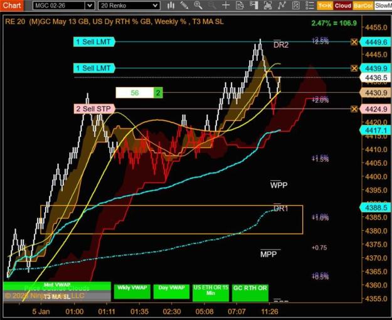
Task: Open the data box document icon
Action: click(240, 6)
